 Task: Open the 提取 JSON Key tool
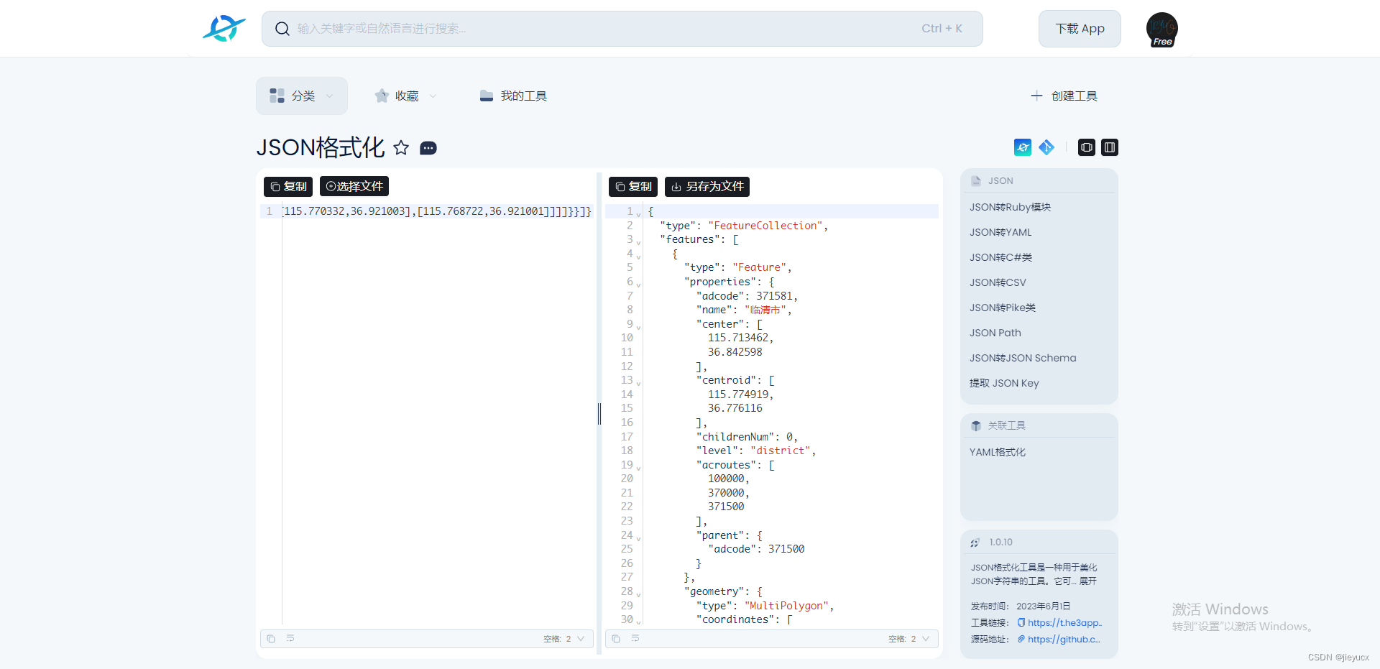(x=1004, y=383)
